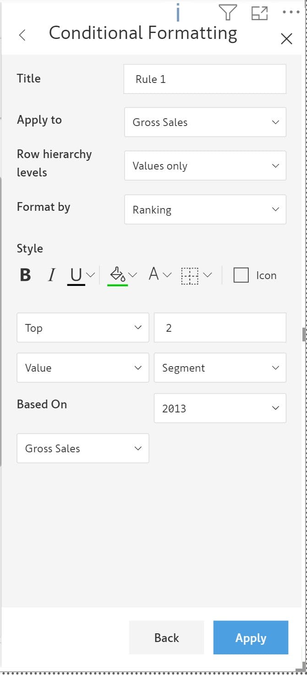Click the Back button
The image size is (307, 675).
pos(166,637)
